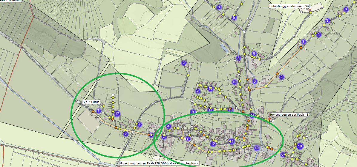Image resolution: width=357 pixels, height=167 pixels.
Task: Select the Hohenbrugg an der Raab 74a label
Action: point(289,6)
